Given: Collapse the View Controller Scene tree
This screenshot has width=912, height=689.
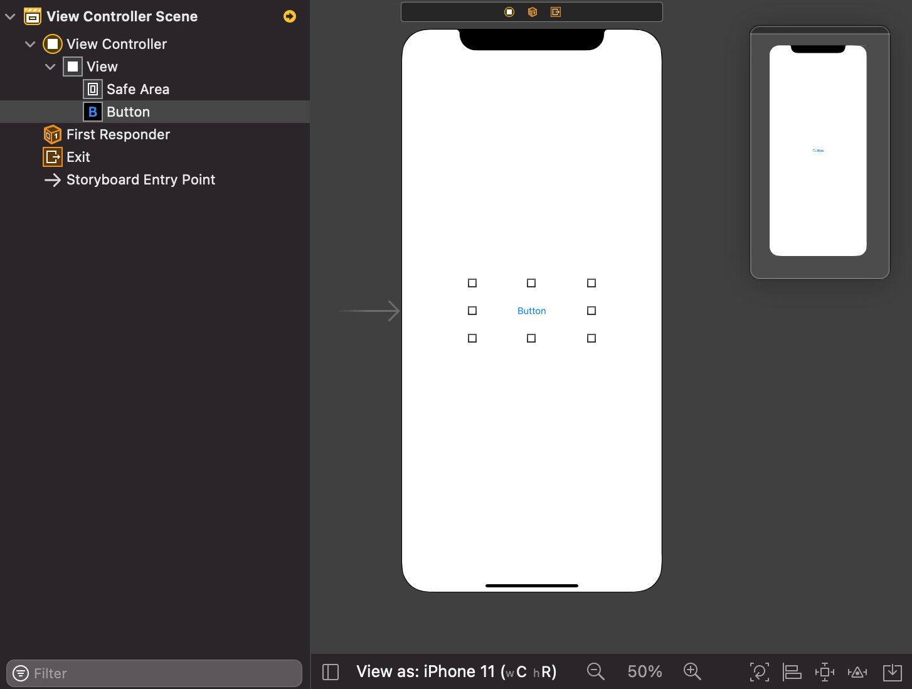Looking at the screenshot, I should (x=10, y=16).
